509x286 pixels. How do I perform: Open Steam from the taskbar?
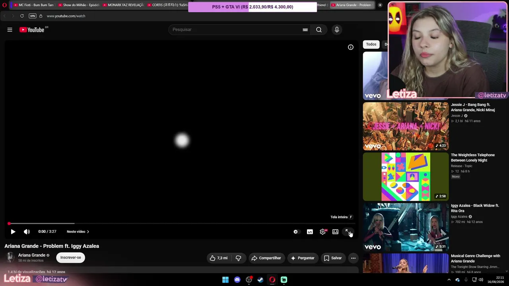pyautogui.click(x=260, y=280)
